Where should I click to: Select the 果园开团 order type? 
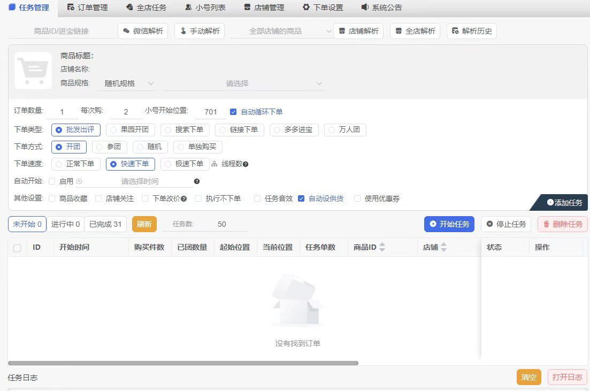(x=131, y=130)
